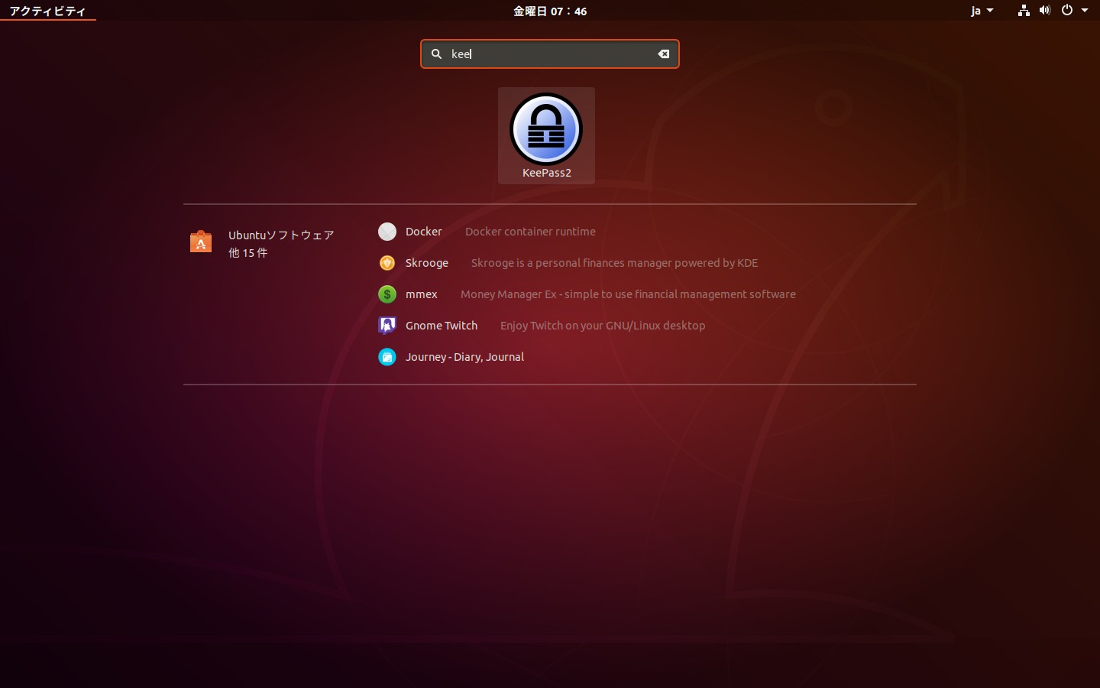
Task: Select Skrooge personal finances manager description
Action: (614, 263)
